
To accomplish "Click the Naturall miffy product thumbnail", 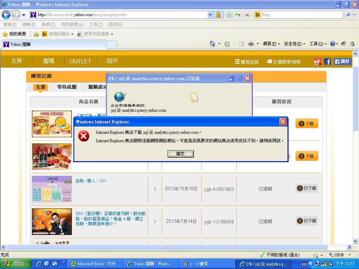I will (52, 189).
